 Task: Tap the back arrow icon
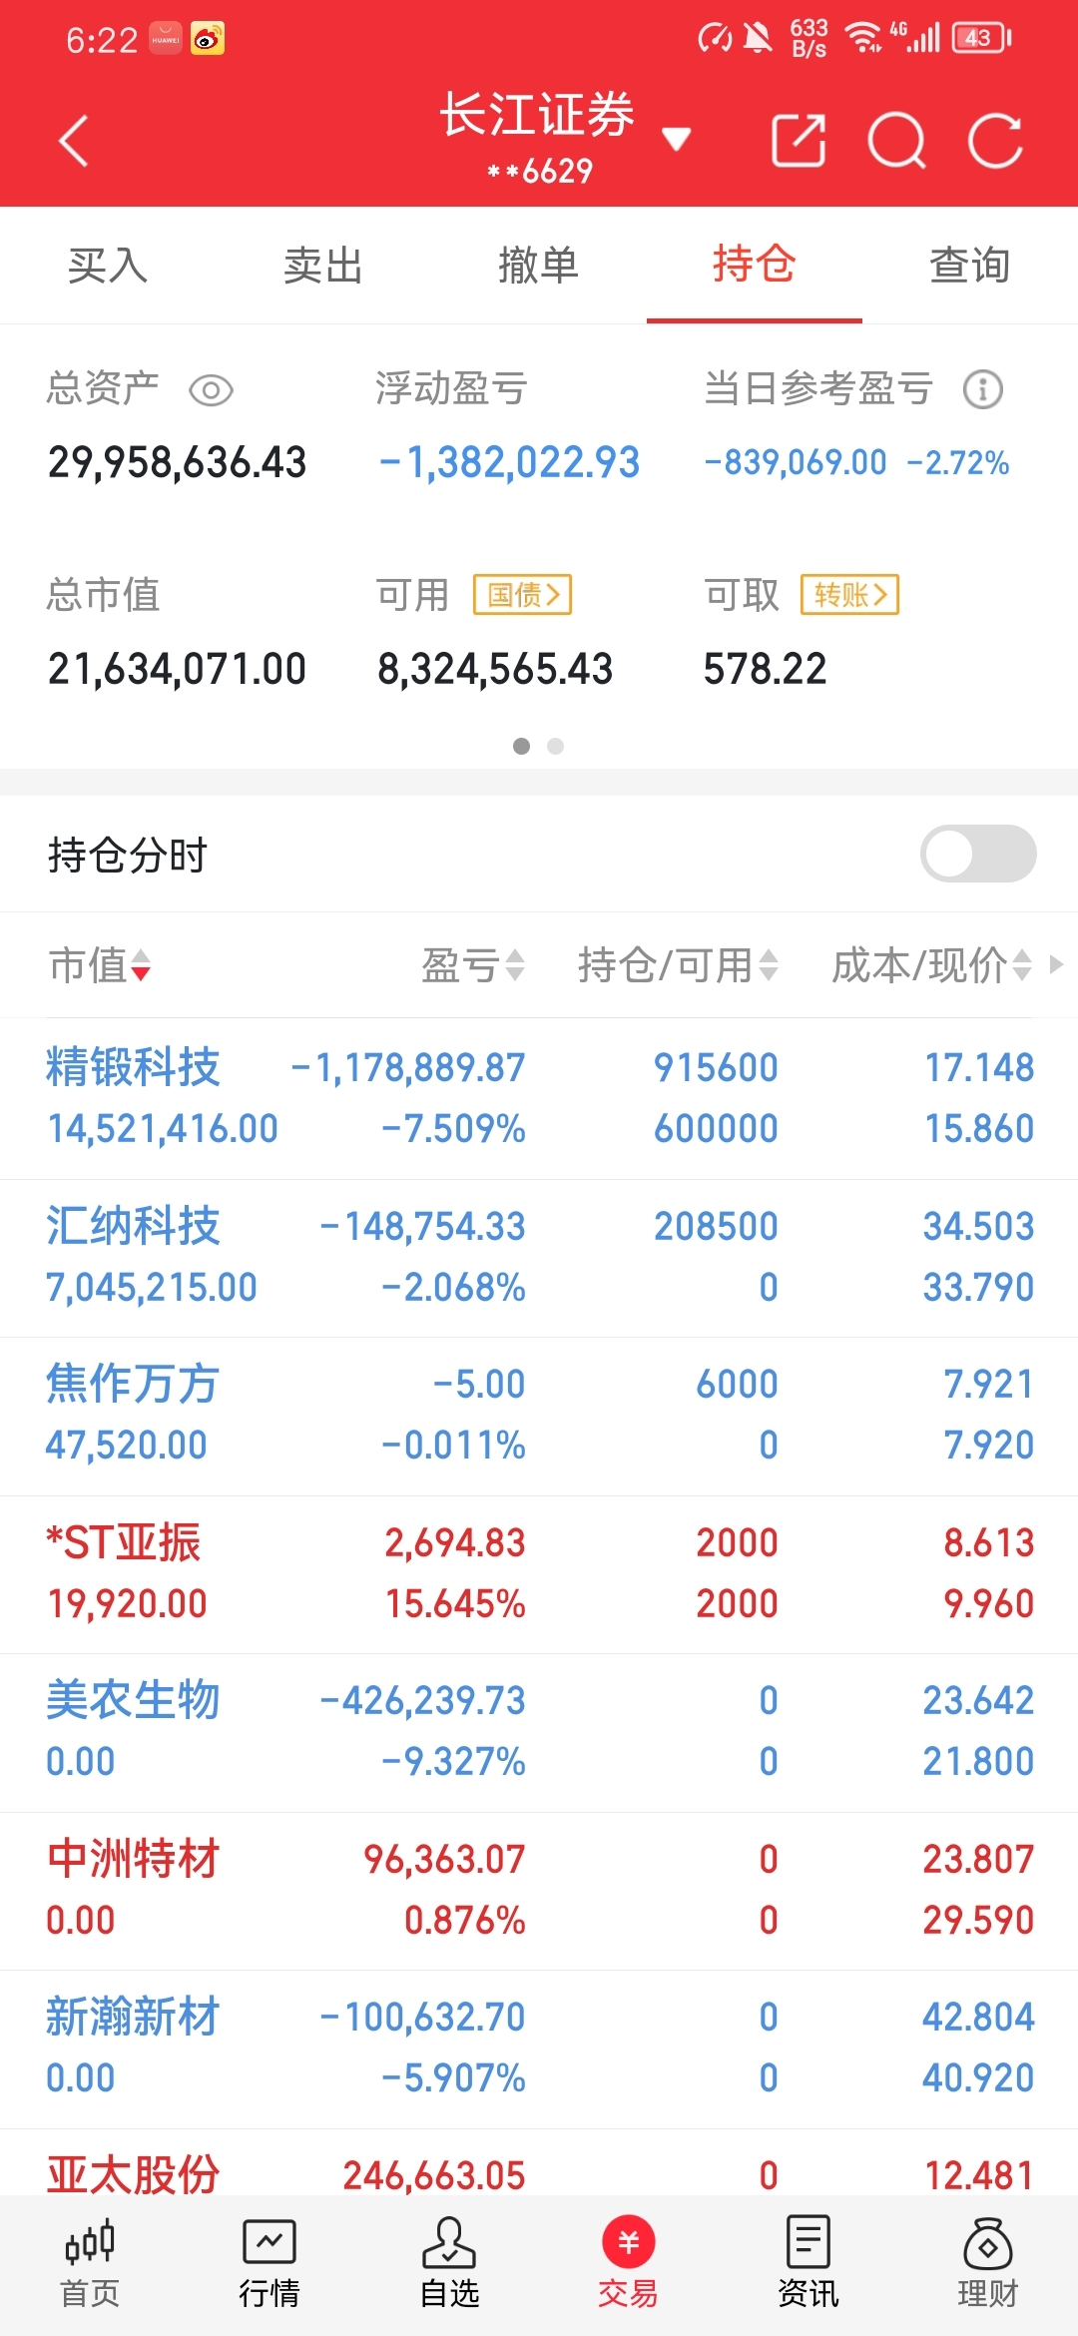(74, 141)
